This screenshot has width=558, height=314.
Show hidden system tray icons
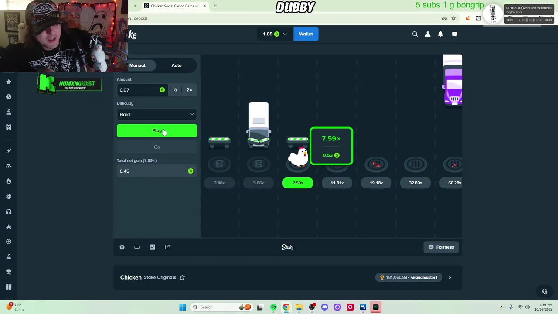point(501,307)
